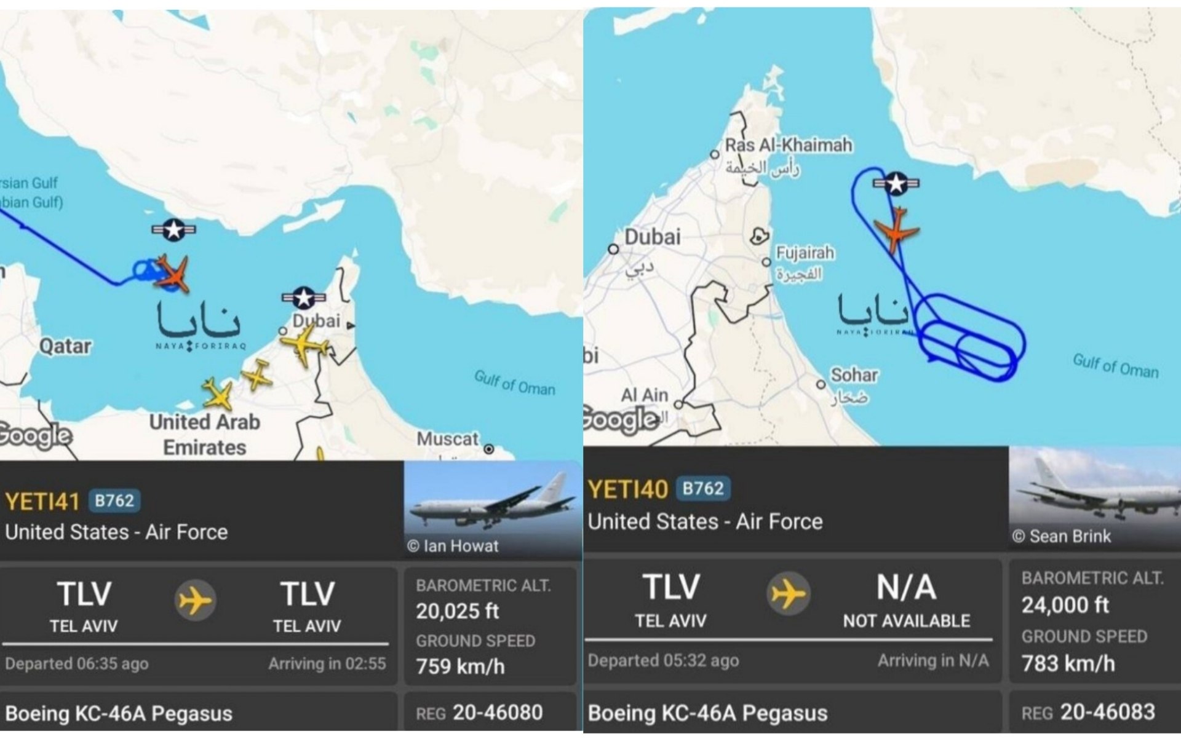Open the aircraft photo by Sean Brink

tap(1095, 498)
